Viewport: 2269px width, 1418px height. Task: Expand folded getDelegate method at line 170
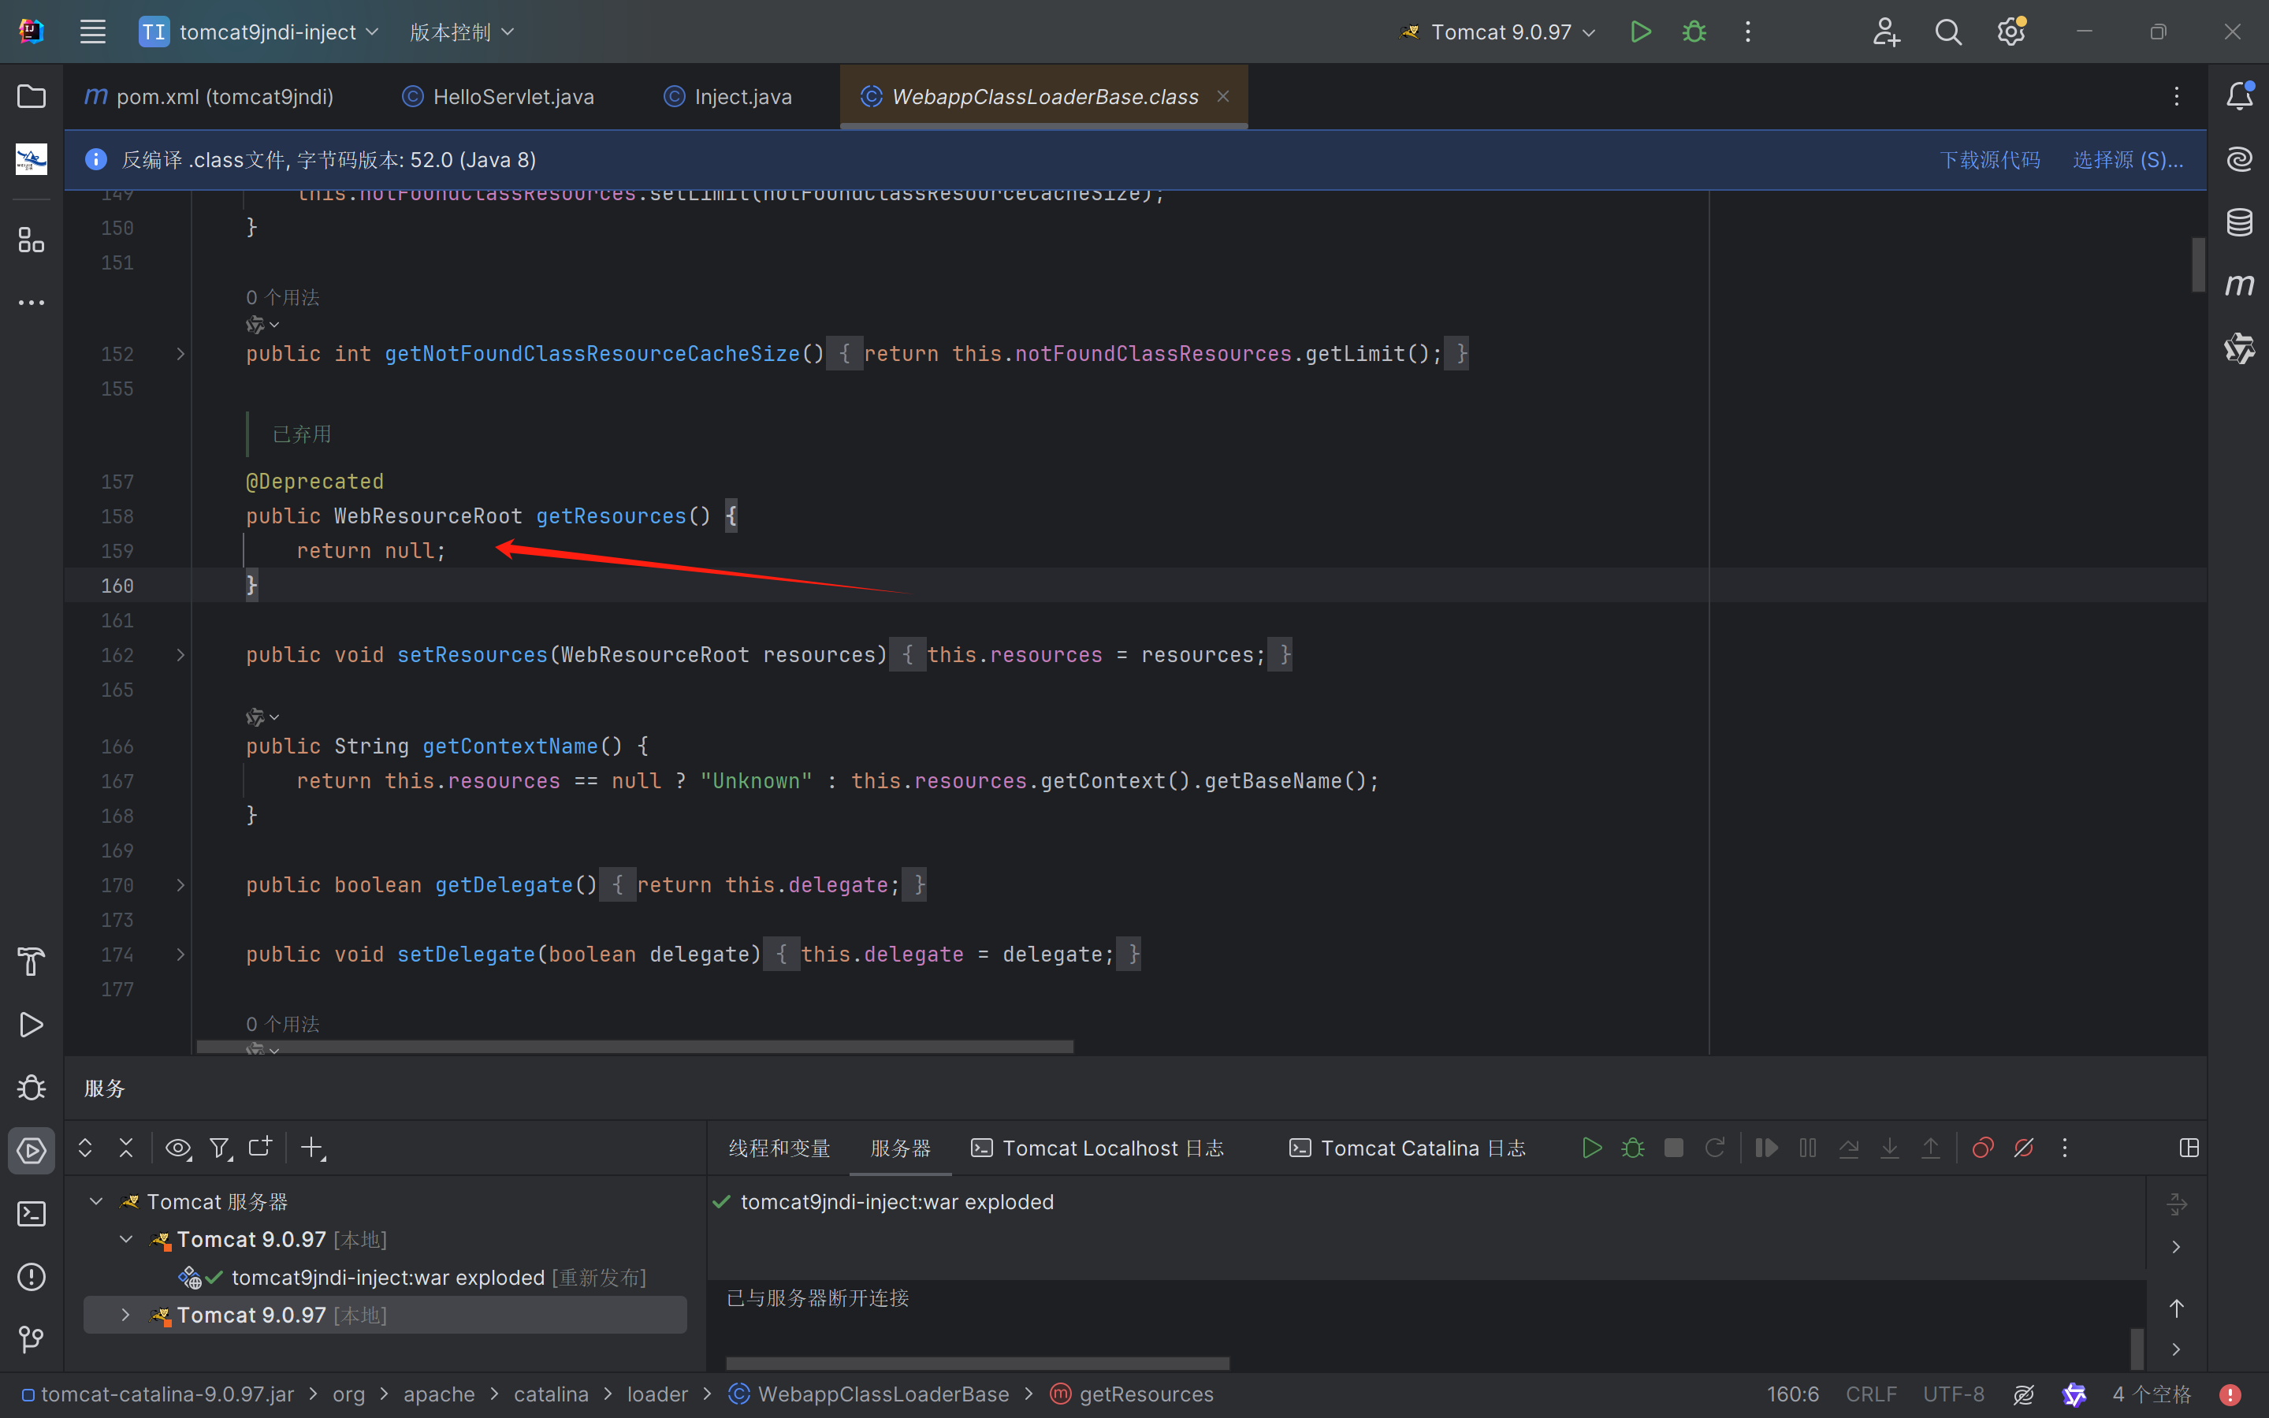(x=180, y=885)
